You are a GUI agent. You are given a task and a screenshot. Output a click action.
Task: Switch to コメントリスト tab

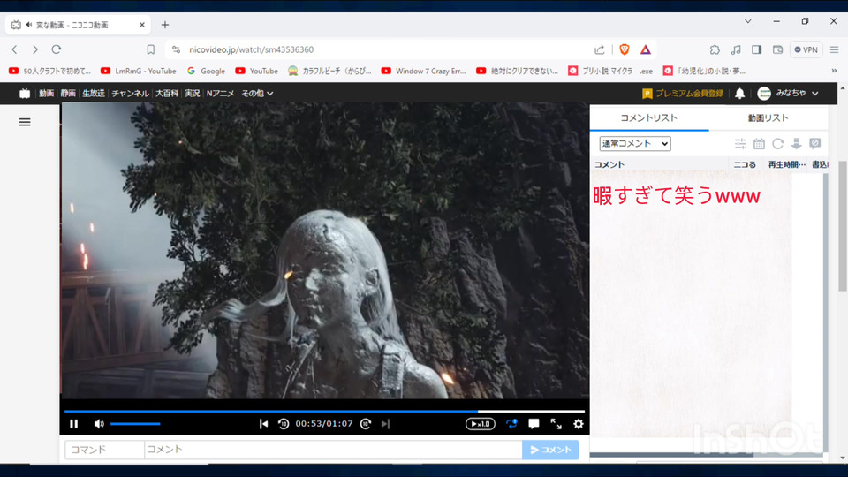pos(649,117)
